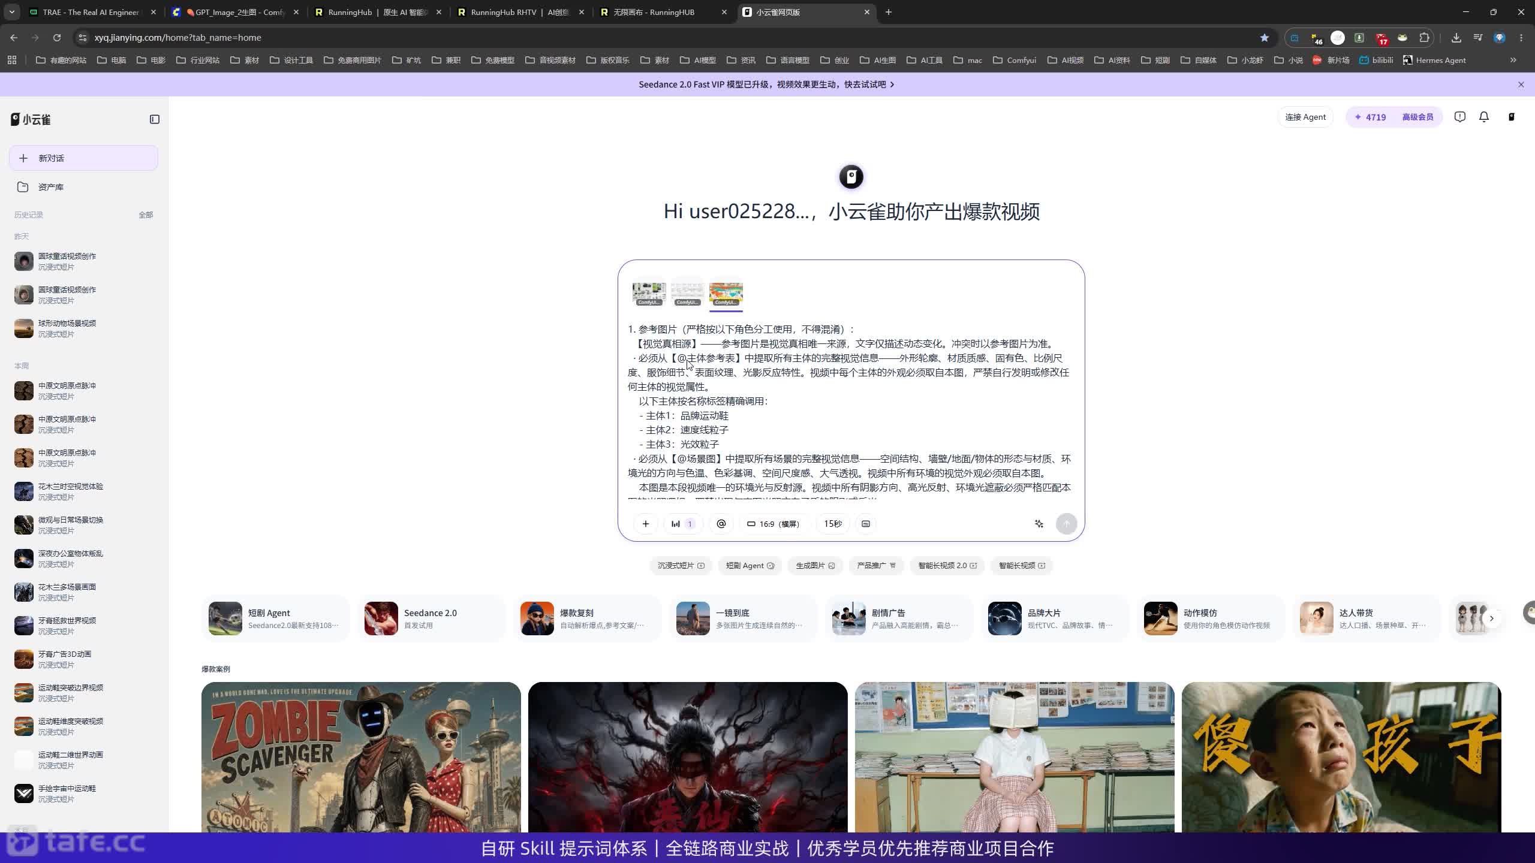Insert a reference with the @ button
The height and width of the screenshot is (863, 1535).
(x=721, y=524)
